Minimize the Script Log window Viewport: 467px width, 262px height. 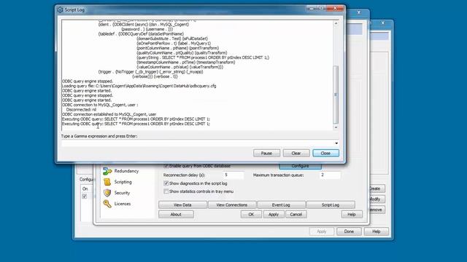(x=312, y=9)
